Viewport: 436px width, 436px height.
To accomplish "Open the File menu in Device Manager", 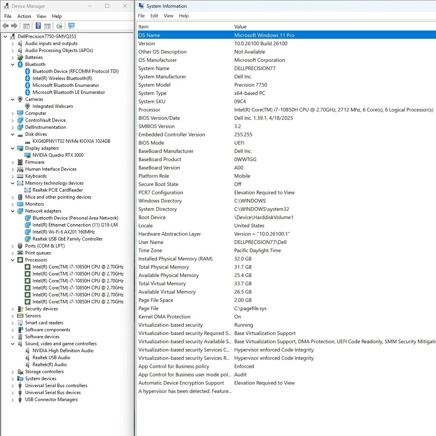I will tap(8, 16).
